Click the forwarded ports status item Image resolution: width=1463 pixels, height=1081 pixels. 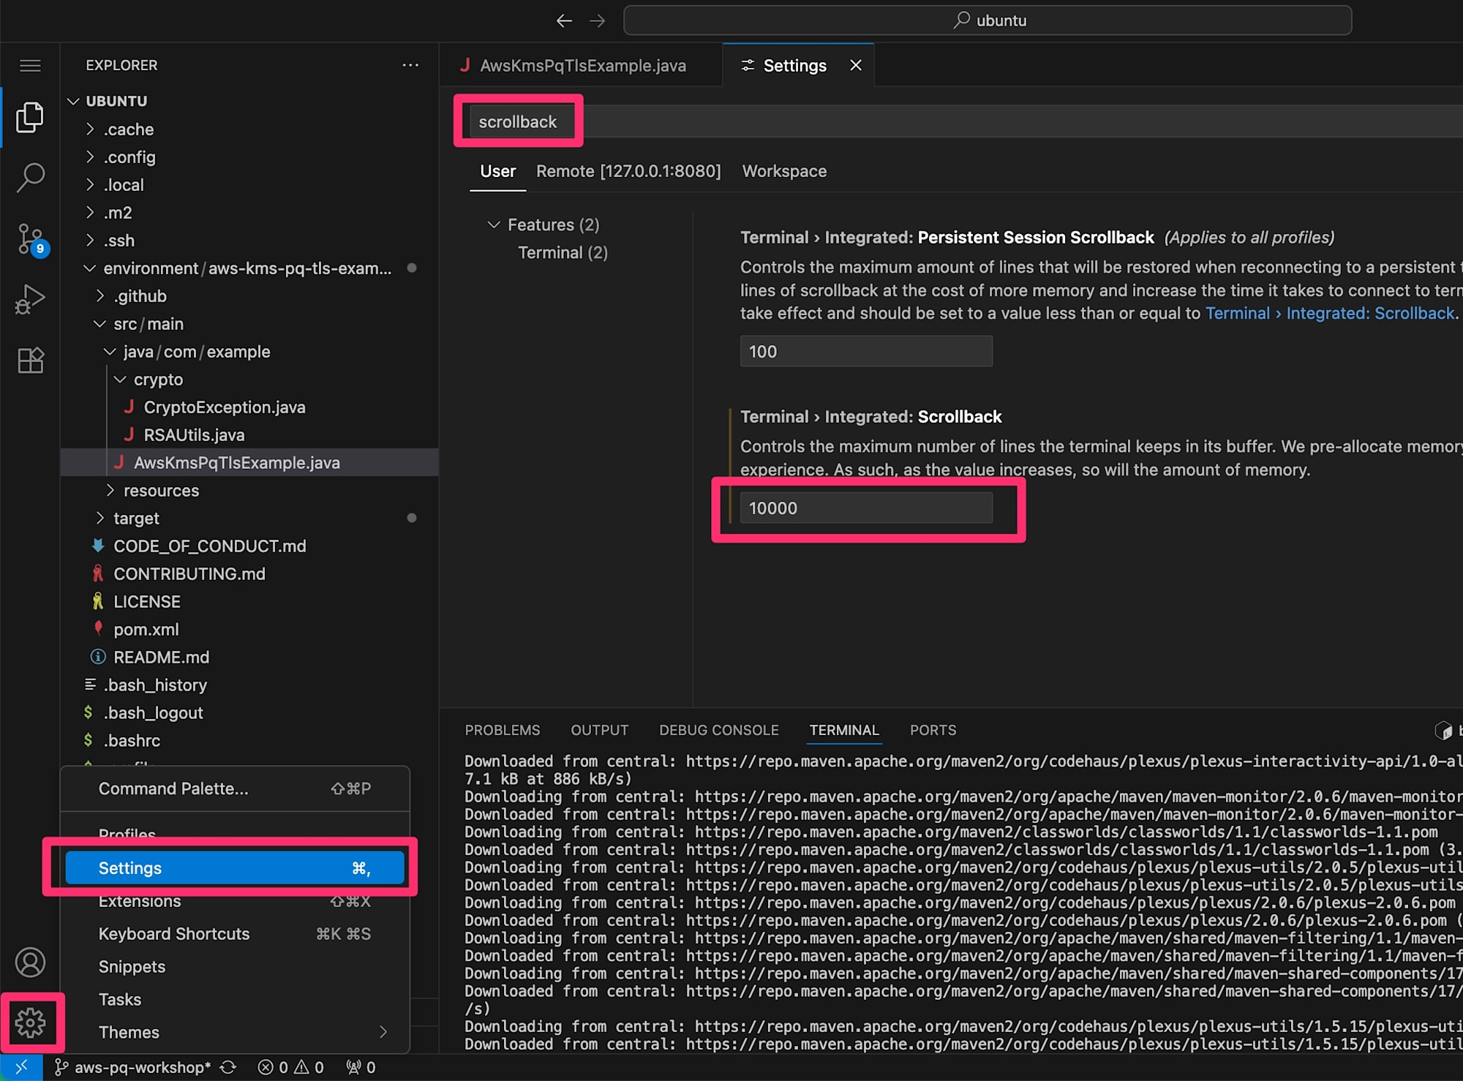(361, 1067)
